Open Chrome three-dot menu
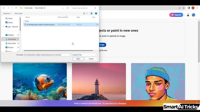Image resolution: width=200 pixels, height=112 pixels. pyautogui.click(x=197, y=8)
